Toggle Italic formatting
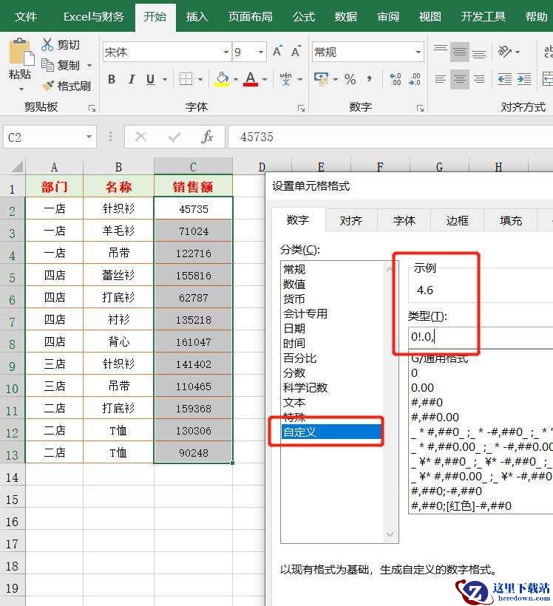 (132, 79)
